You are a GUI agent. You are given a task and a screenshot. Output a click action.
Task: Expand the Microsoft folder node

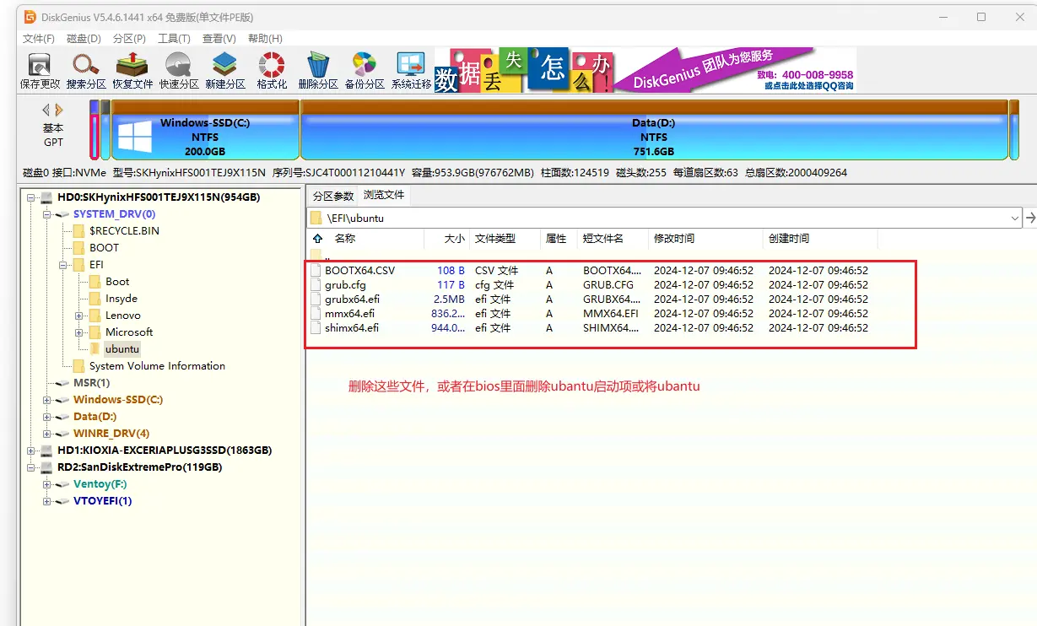click(x=79, y=332)
